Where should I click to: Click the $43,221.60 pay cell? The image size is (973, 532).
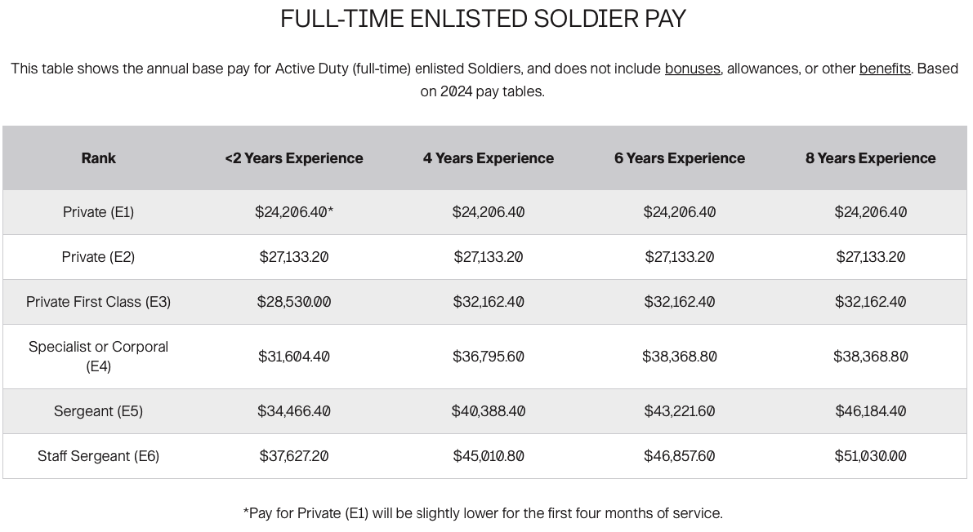click(x=680, y=411)
